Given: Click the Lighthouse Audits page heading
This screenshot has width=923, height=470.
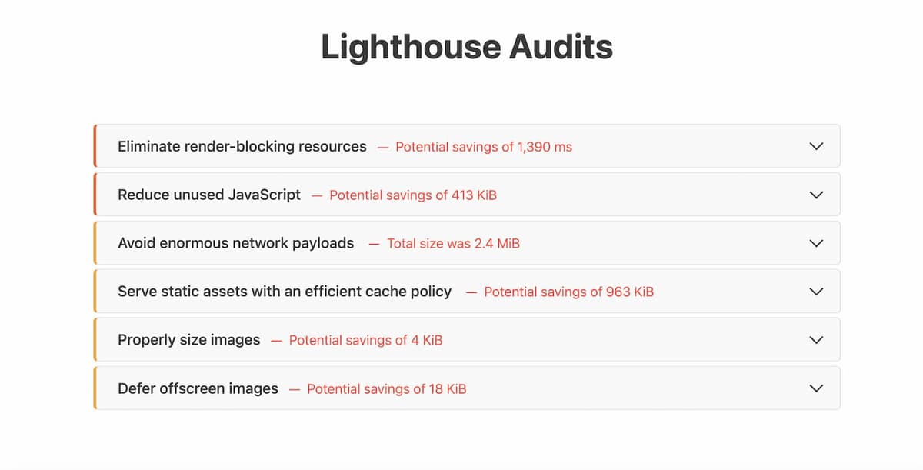Looking at the screenshot, I should coord(465,46).
